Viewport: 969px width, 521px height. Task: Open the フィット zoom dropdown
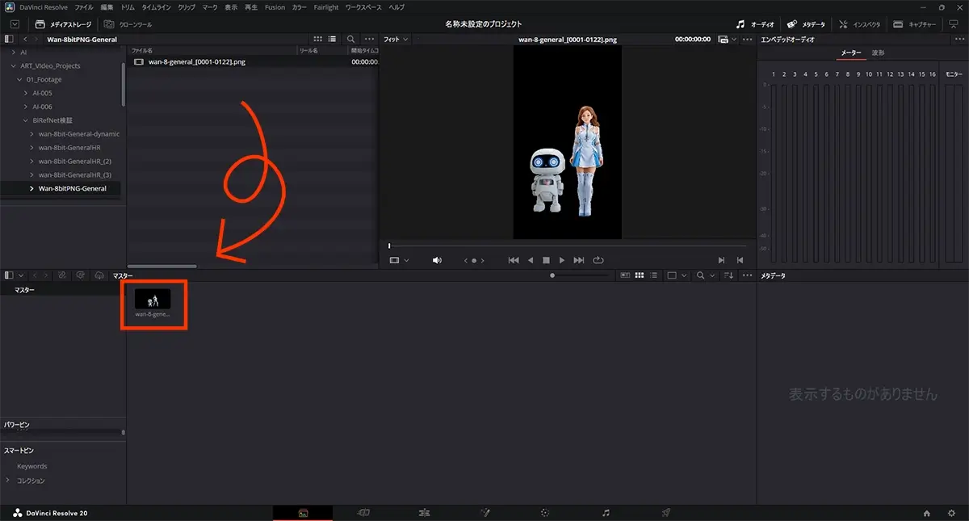tap(396, 39)
